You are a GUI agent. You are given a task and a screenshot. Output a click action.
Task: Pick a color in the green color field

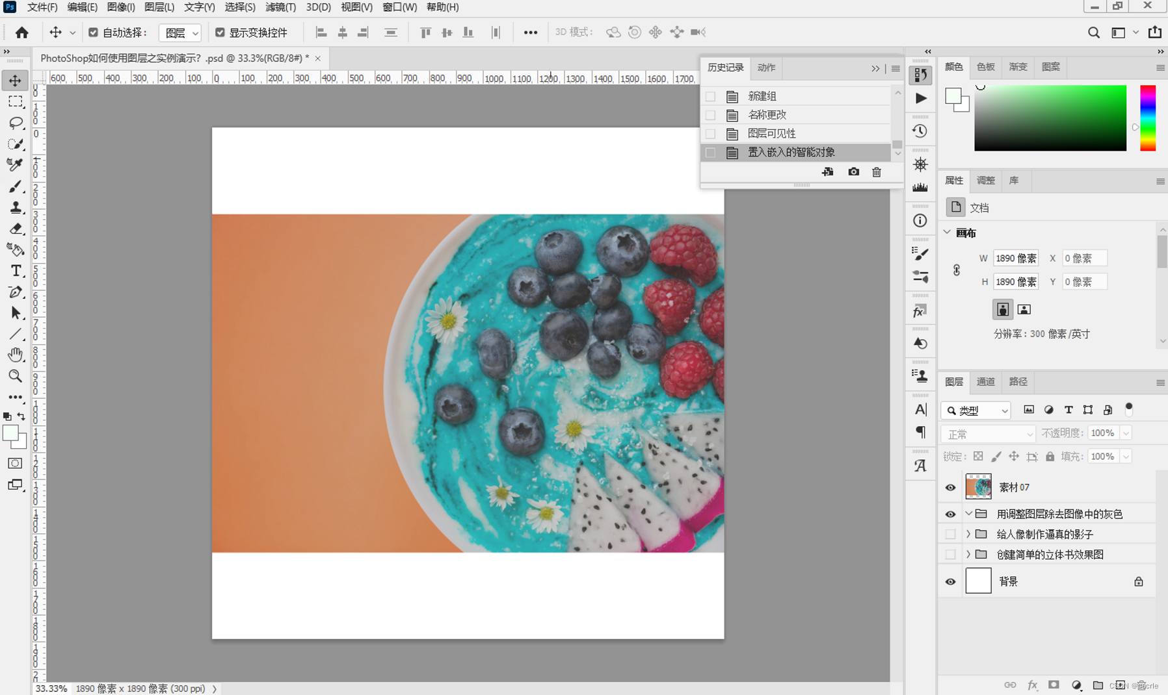(x=1050, y=118)
